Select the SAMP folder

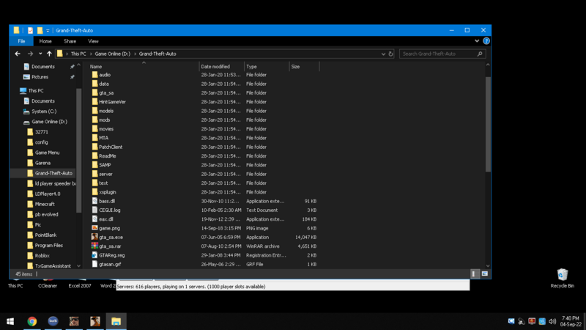(105, 165)
